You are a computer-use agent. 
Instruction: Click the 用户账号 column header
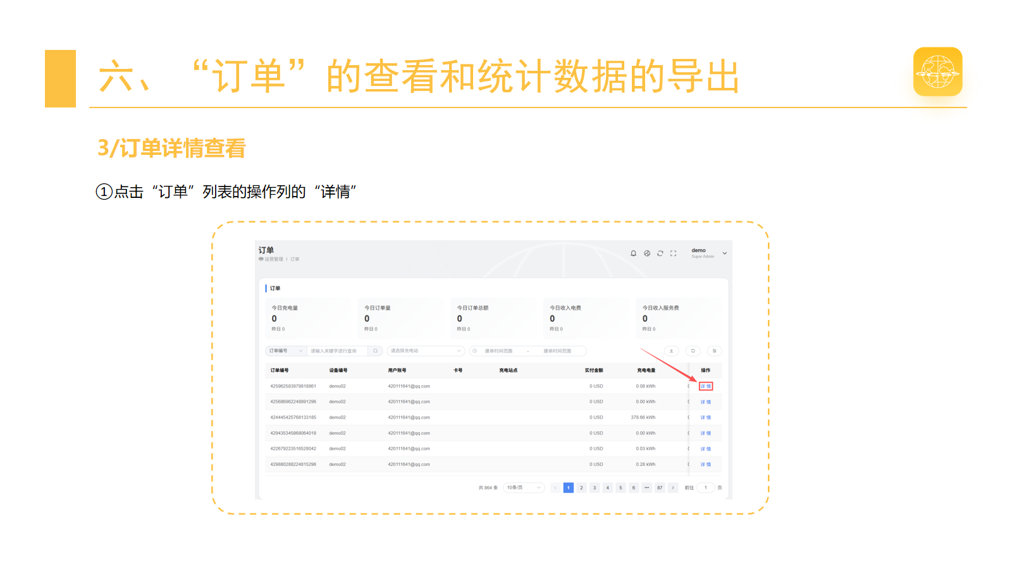397,370
